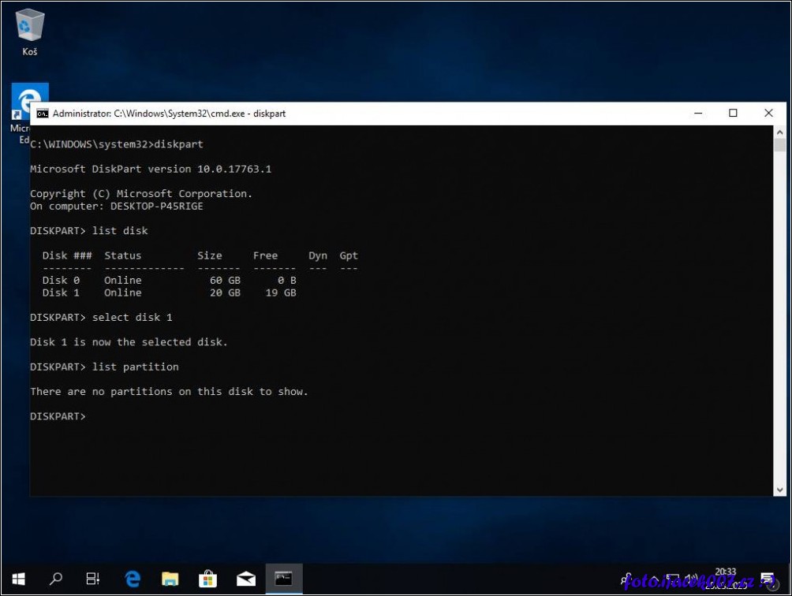Screen dimensions: 792x596
Task: Open Microsoft Store from the taskbar
Action: 208,579
